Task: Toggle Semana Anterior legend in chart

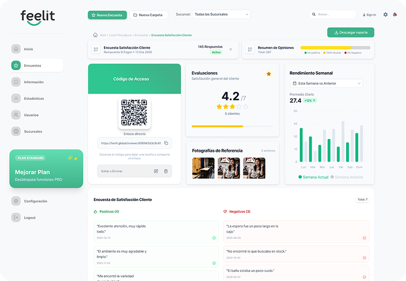Action: pos(347,177)
